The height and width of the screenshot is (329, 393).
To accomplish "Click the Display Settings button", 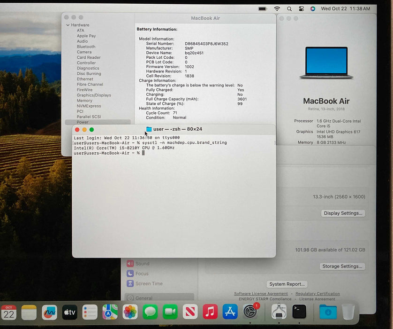I will coord(343,213).
